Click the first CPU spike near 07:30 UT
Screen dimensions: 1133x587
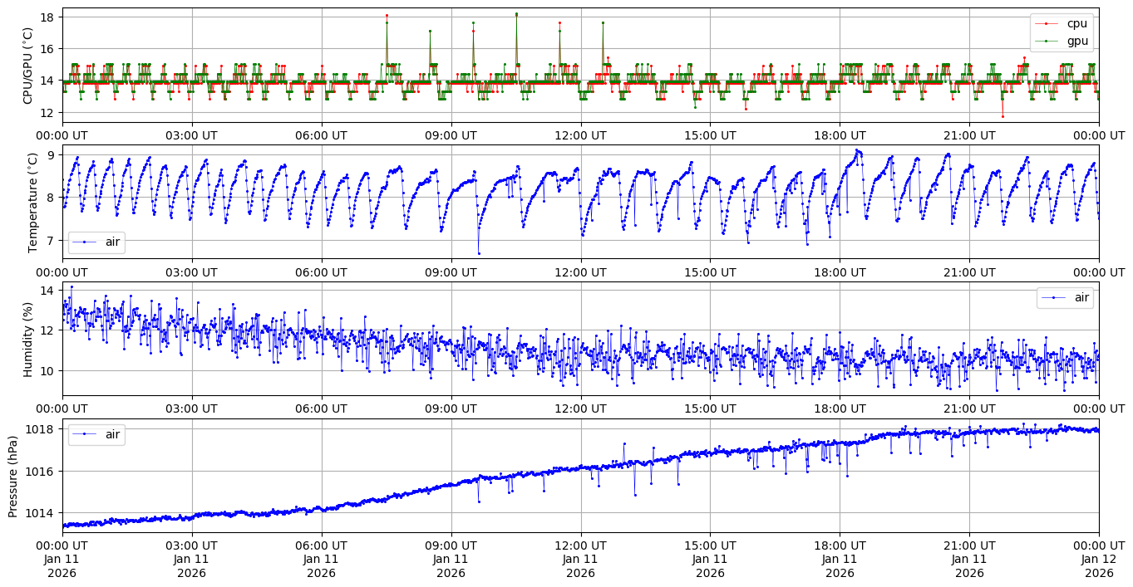(387, 16)
